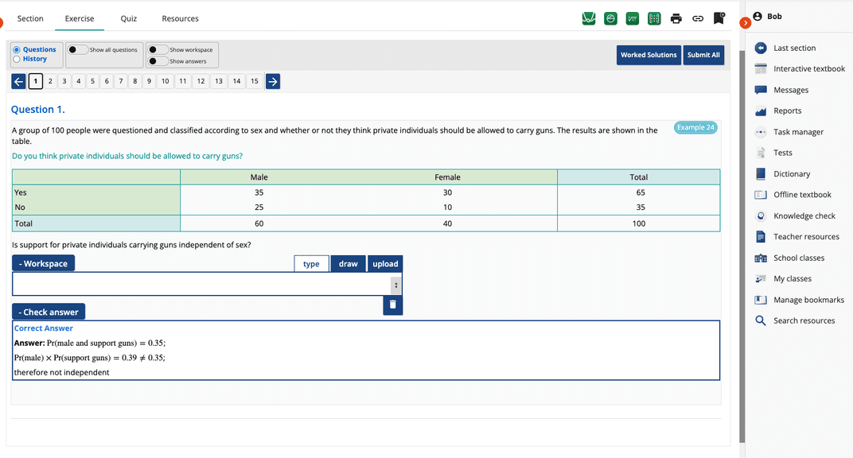The width and height of the screenshot is (853, 458).
Task: Switch to the Quiz tab
Action: [x=128, y=18]
